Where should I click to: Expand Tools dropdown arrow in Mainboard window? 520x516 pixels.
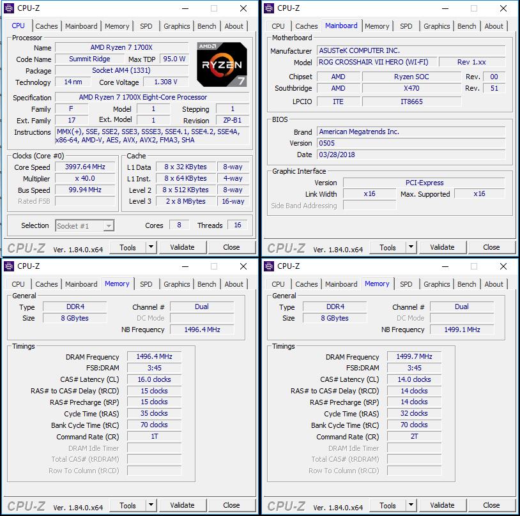pos(411,247)
